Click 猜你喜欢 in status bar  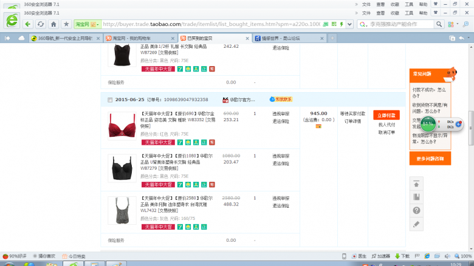pos(44,256)
